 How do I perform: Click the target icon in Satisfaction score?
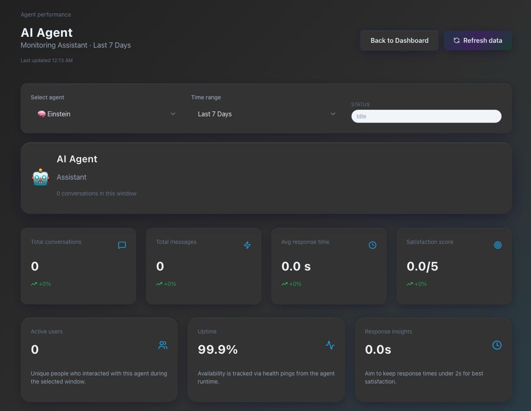pos(498,245)
